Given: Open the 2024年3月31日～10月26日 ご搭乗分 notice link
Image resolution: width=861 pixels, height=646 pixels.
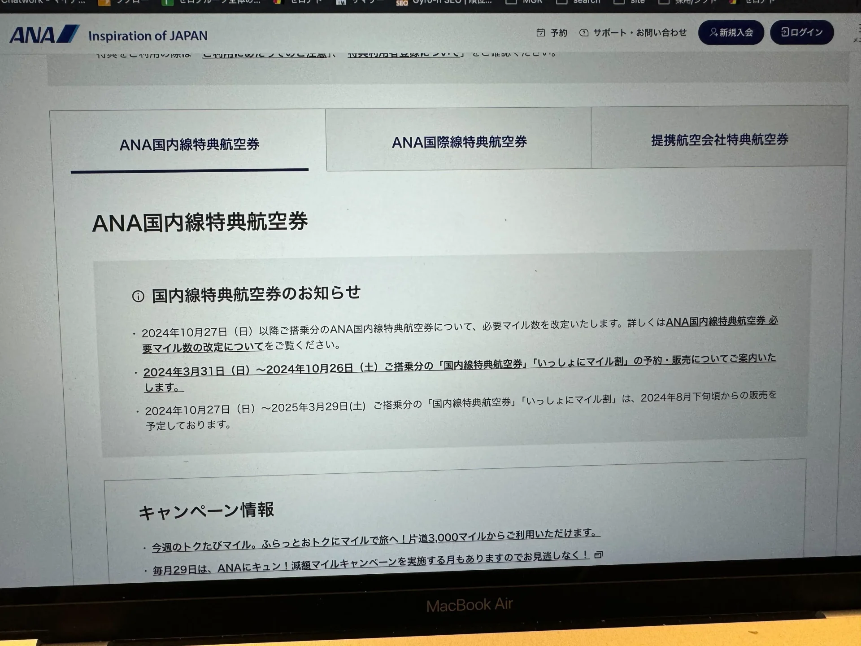Looking at the screenshot, I should pos(459,373).
